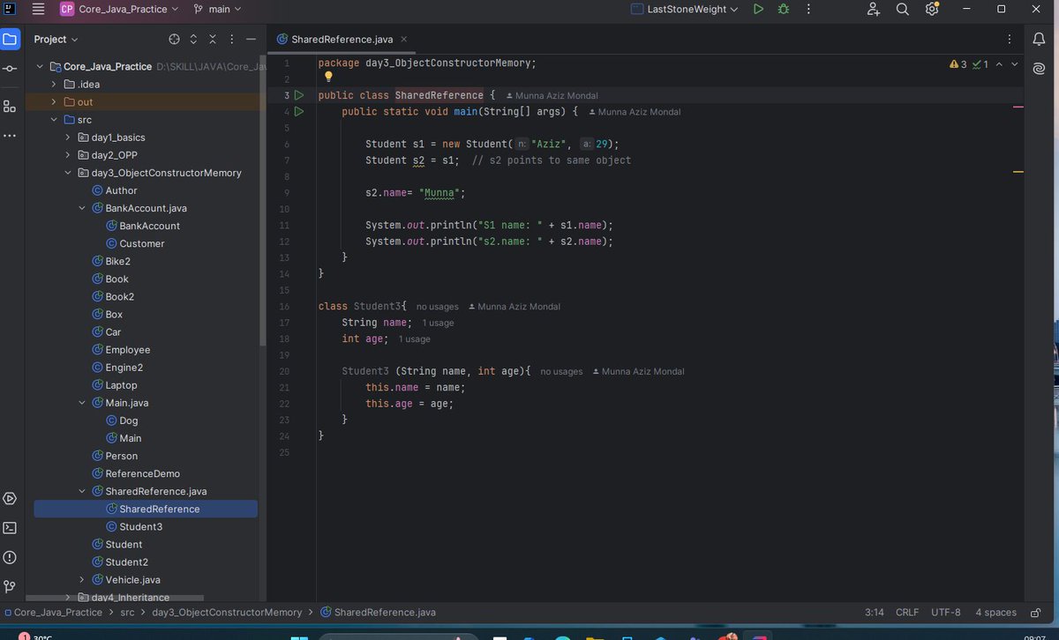Open LastStoneWeight run configuration dropdown
1059x640 pixels.
pos(686,9)
